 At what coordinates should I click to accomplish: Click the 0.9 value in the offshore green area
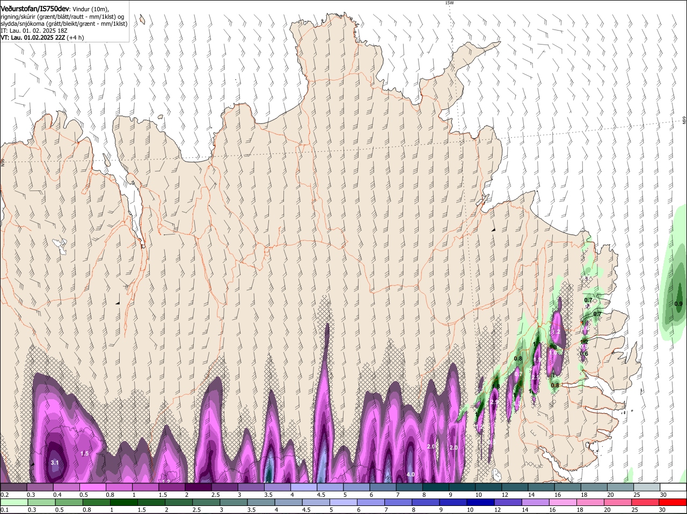678,304
